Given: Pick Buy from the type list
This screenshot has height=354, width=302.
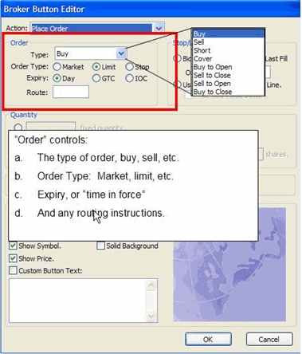Looking at the screenshot, I should [x=228, y=33].
